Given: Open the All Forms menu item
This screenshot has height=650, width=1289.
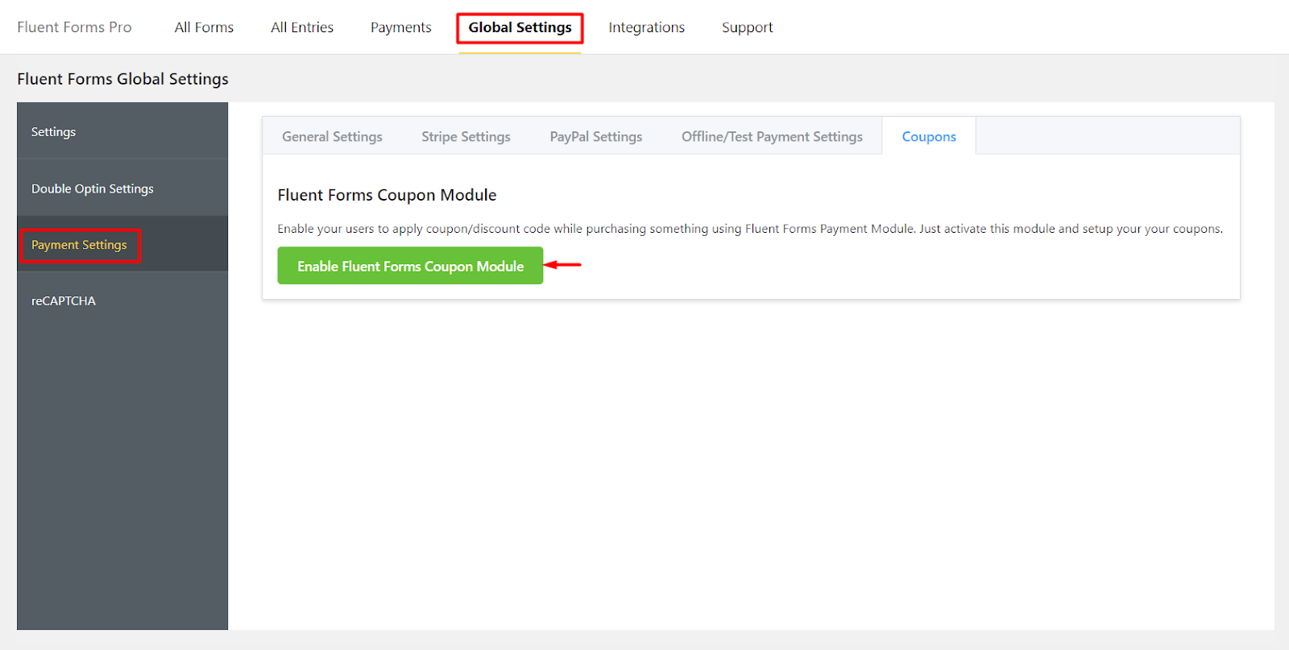Looking at the screenshot, I should click(x=204, y=27).
